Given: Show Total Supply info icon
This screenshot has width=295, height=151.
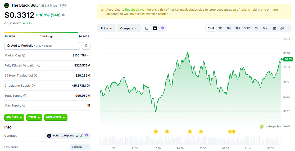Looking at the screenshot, I should [x=25, y=96].
